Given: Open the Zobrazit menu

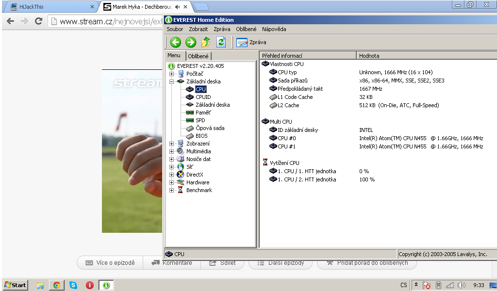Looking at the screenshot, I should [199, 29].
